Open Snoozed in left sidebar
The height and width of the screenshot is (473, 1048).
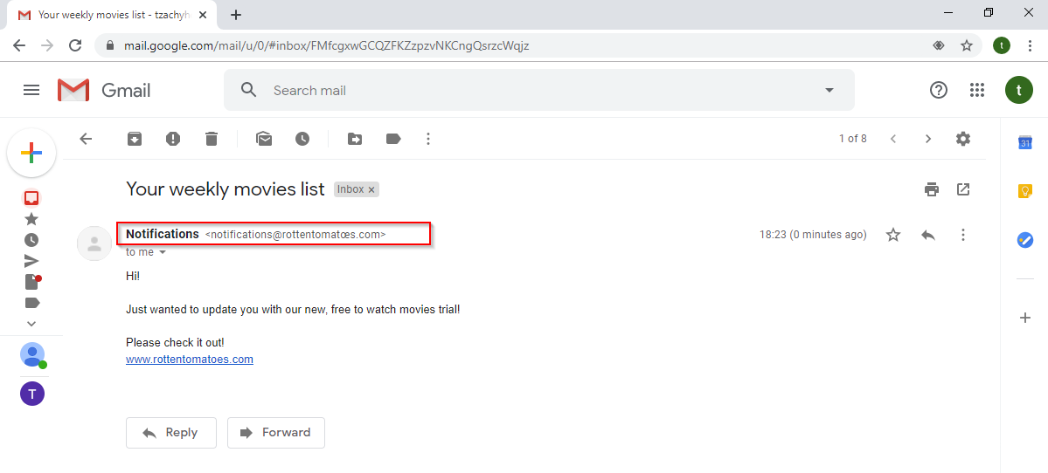click(x=31, y=239)
